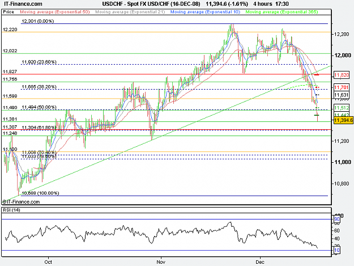
Task: Click the 12,301 (0.00%) Fibonacci label
Action: tap(38, 21)
